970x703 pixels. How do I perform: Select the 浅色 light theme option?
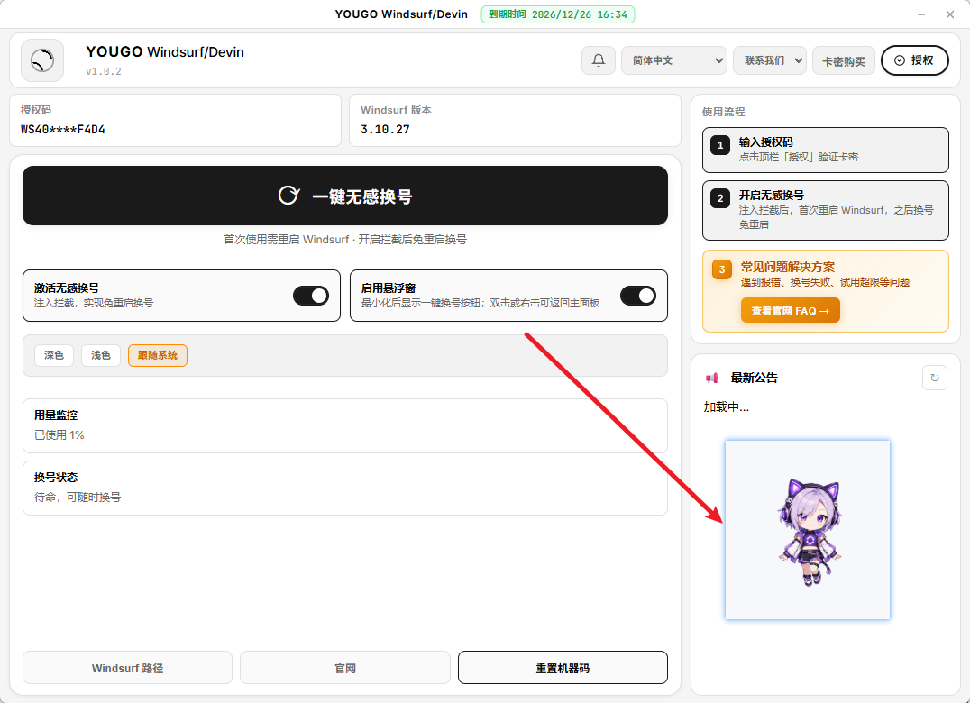[101, 355]
